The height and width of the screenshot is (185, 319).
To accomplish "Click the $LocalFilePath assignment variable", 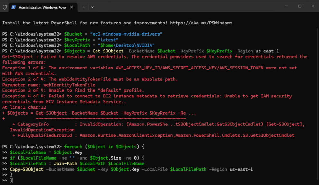I will point(28,163).
